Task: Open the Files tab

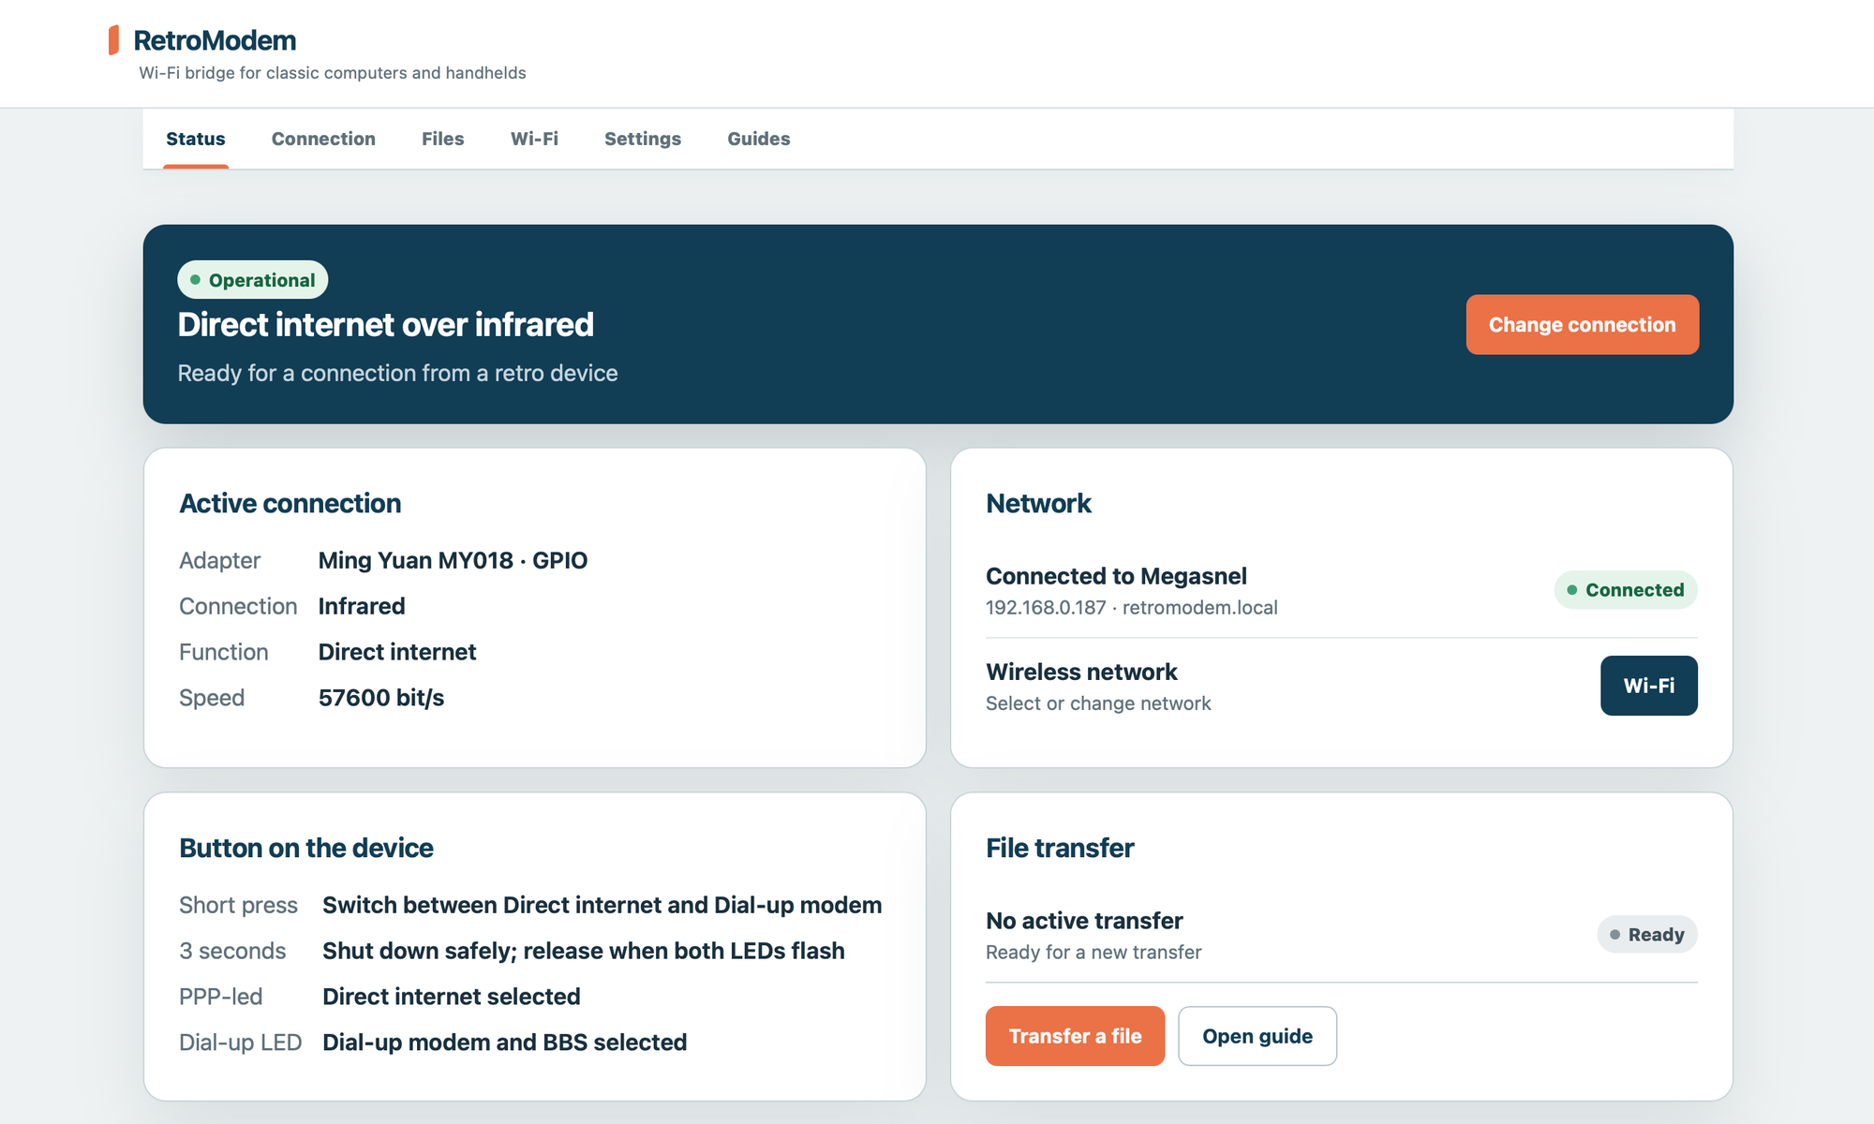Action: [x=442, y=139]
